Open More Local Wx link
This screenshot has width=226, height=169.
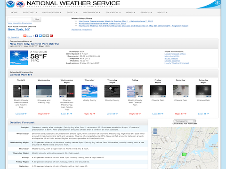click(x=172, y=56)
